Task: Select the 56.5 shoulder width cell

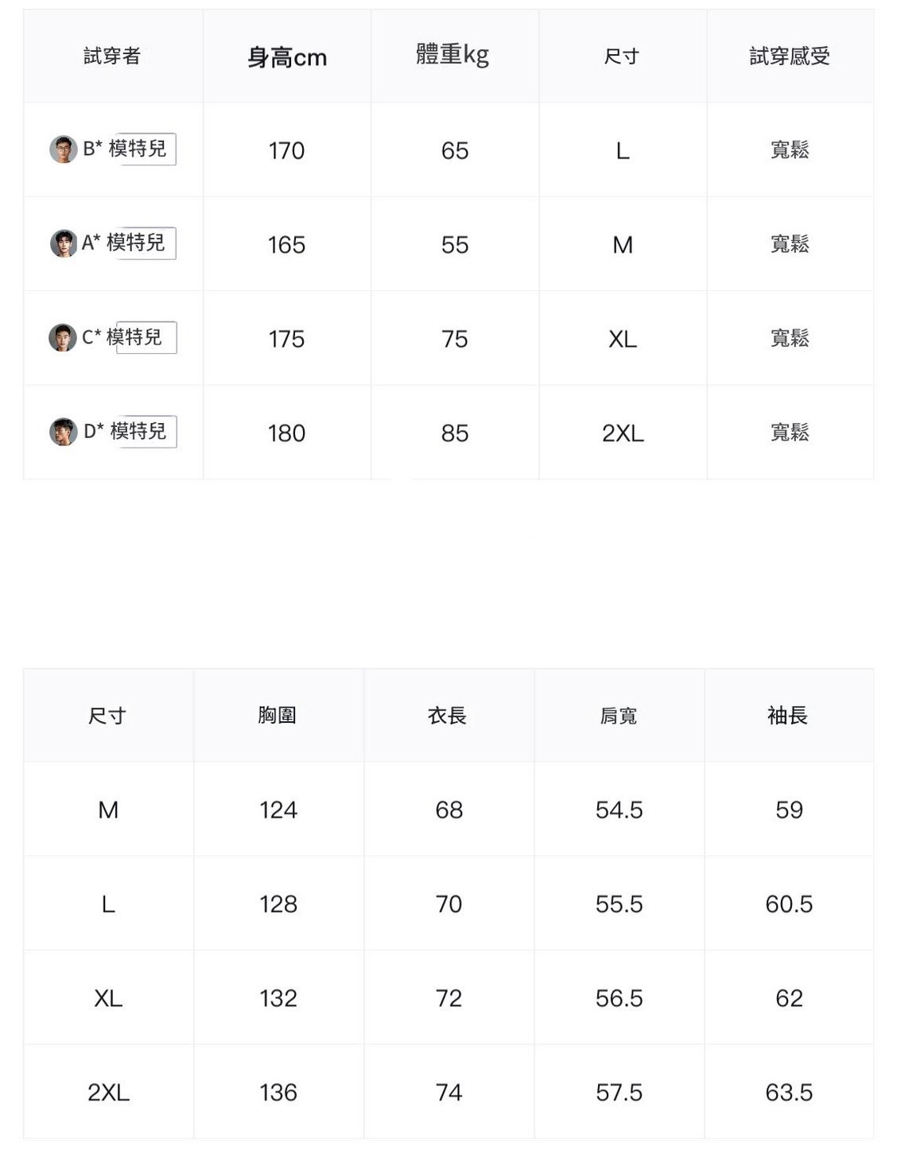Action: pos(619,998)
